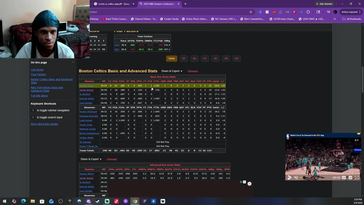Screen dimensions: 364x205
Task: Launch Microsoft Edge from taskbar
Action: click(23, 201)
